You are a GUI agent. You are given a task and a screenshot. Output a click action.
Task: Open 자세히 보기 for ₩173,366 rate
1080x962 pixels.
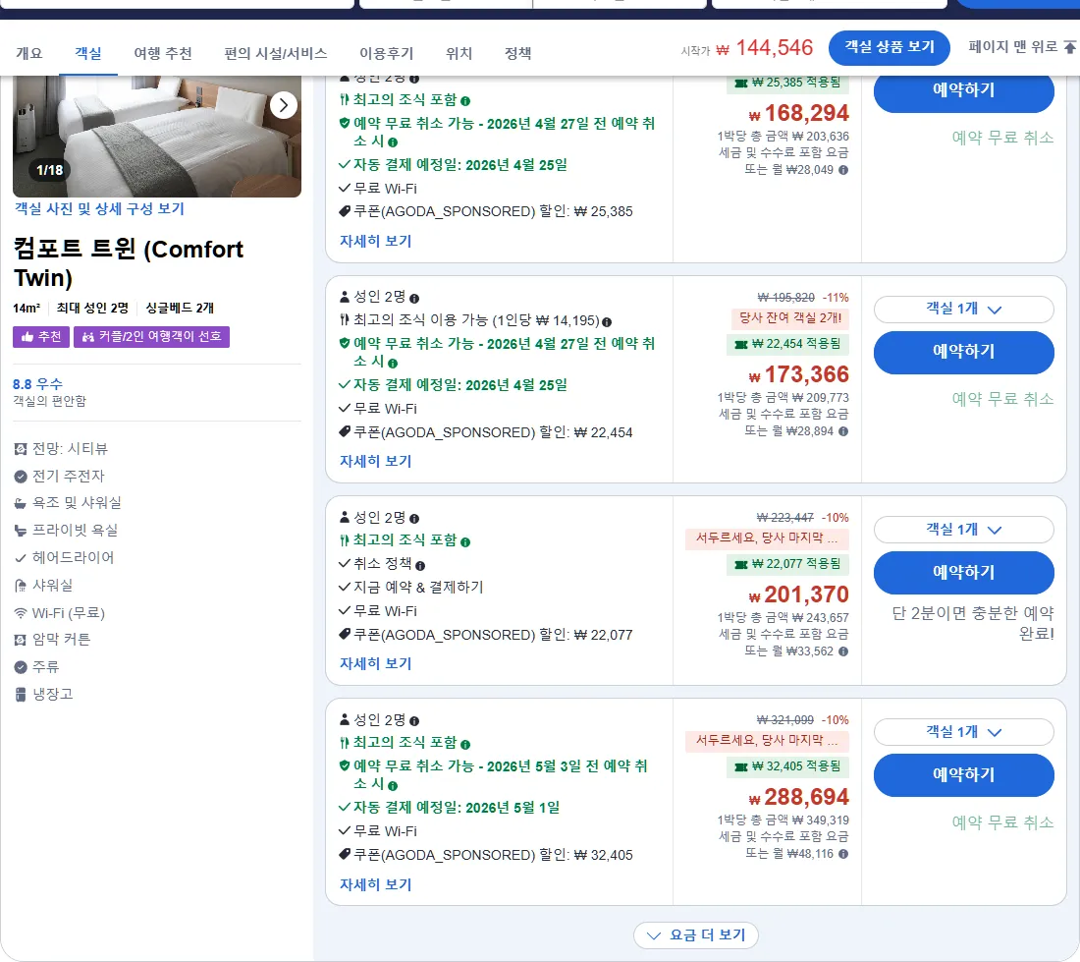pyautogui.click(x=375, y=461)
